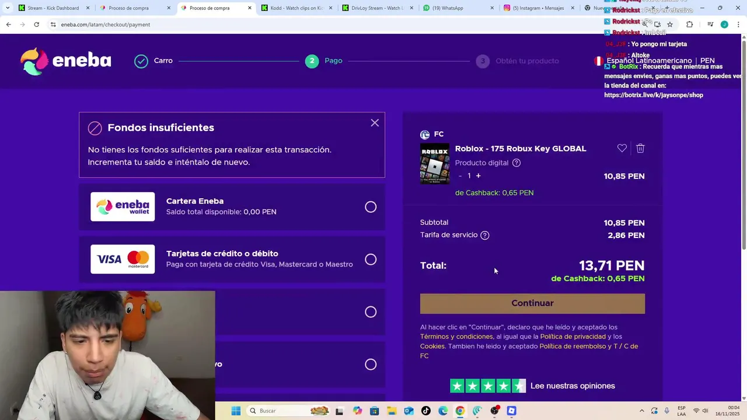Screen dimensions: 747x420
Task: Open Chrome profile avatar
Action: pyautogui.click(x=724, y=24)
